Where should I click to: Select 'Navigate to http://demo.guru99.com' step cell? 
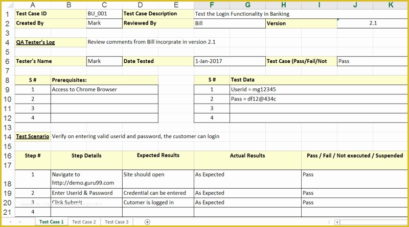(x=86, y=179)
